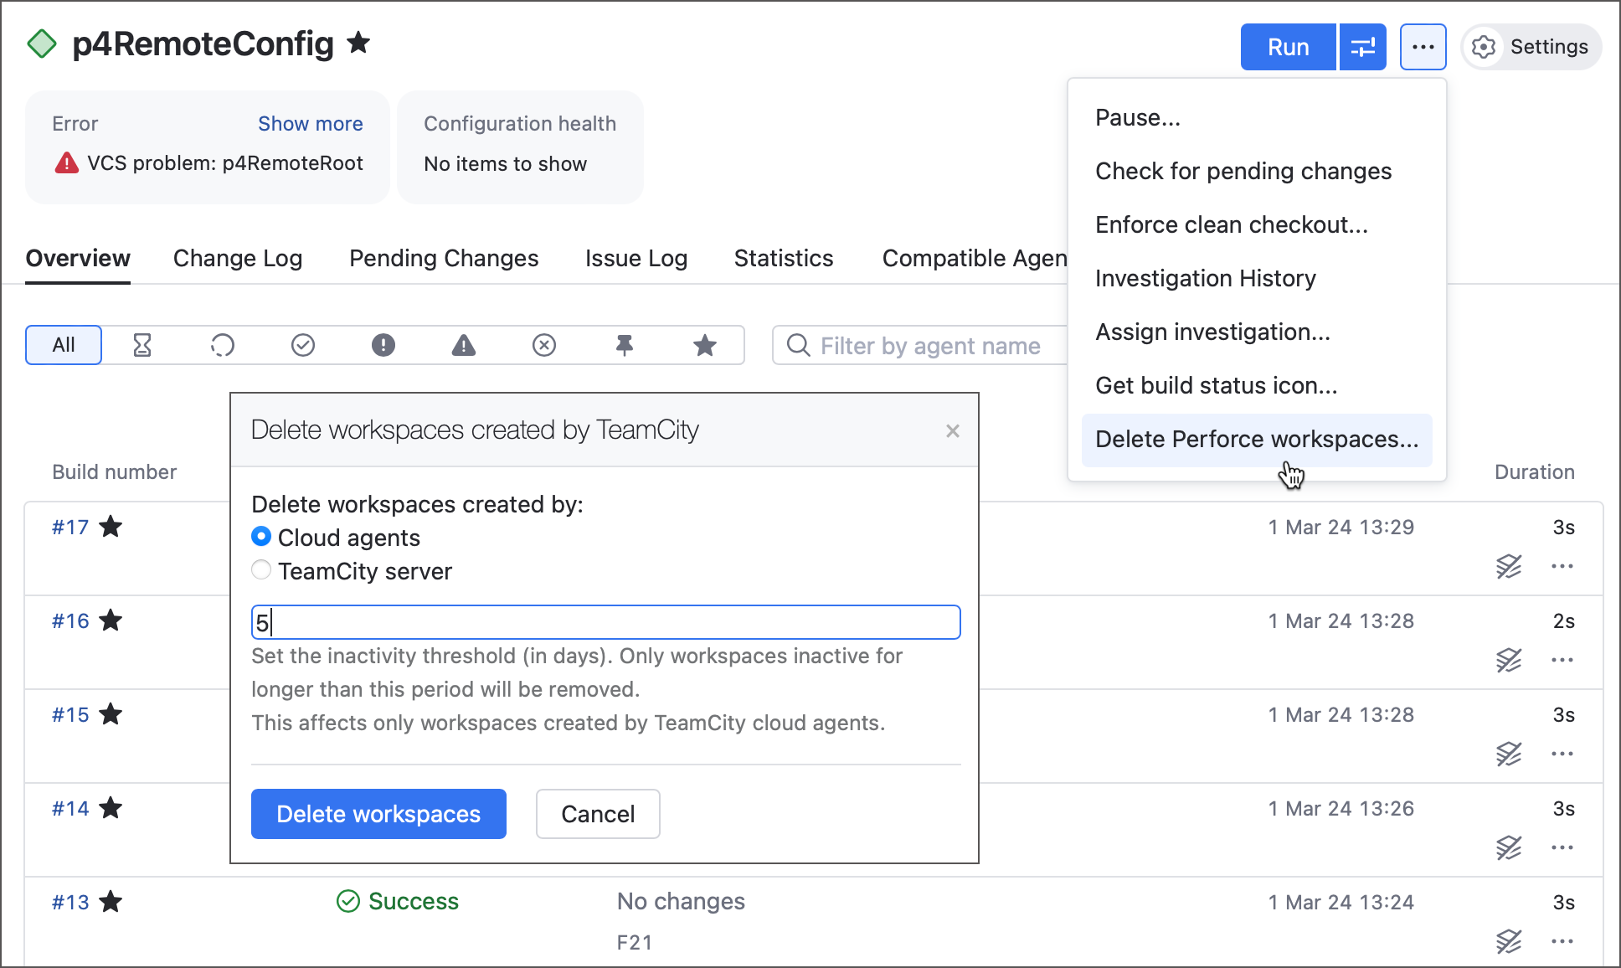The width and height of the screenshot is (1621, 968).
Task: Filter by canceled builds x-circle icon
Action: [544, 345]
